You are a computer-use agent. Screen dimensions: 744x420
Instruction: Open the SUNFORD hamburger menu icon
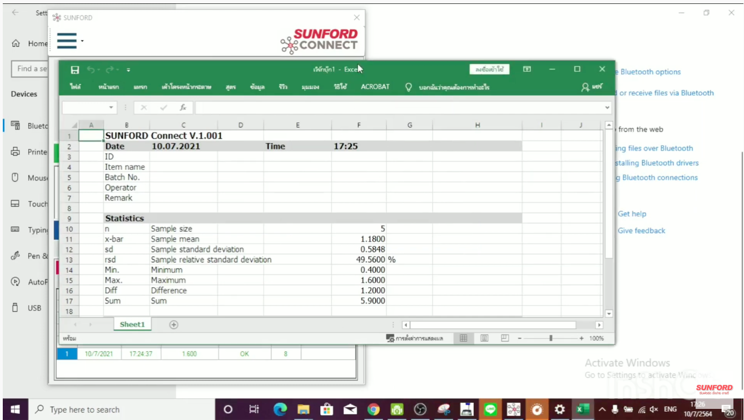coord(67,41)
